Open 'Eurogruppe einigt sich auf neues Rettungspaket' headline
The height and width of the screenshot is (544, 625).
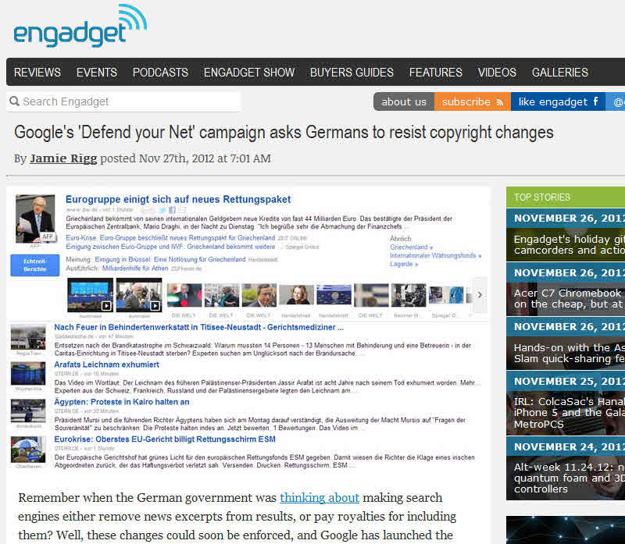(178, 199)
